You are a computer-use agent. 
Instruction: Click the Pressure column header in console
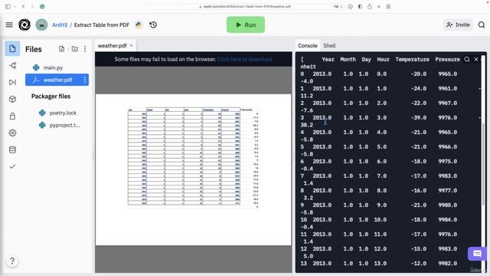click(447, 60)
